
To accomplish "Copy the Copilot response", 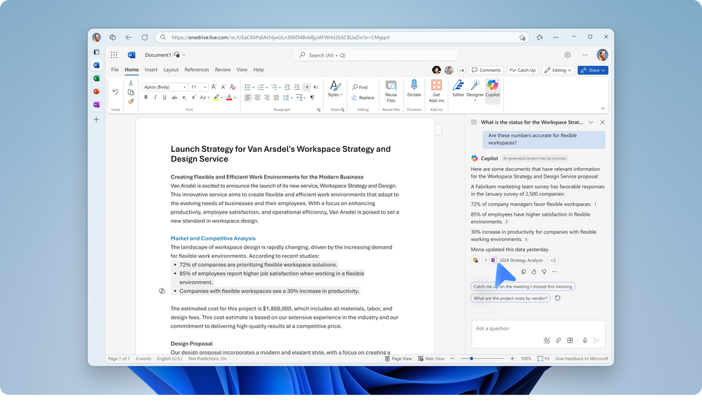I will (x=524, y=272).
